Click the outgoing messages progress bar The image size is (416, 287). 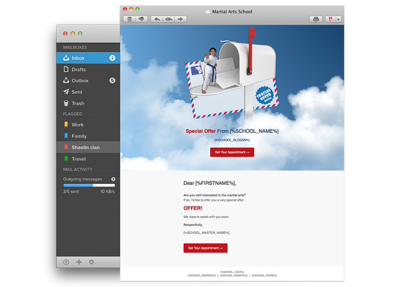[x=89, y=185]
